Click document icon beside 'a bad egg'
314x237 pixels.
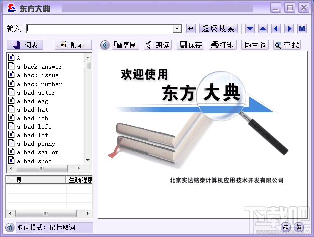[x=11, y=100]
